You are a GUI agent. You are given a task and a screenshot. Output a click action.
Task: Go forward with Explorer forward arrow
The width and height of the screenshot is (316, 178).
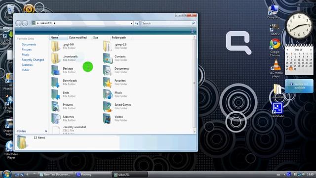(25, 23)
